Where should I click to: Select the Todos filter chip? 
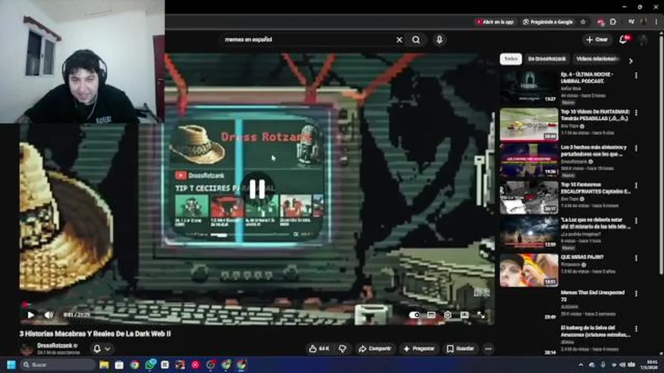(511, 59)
